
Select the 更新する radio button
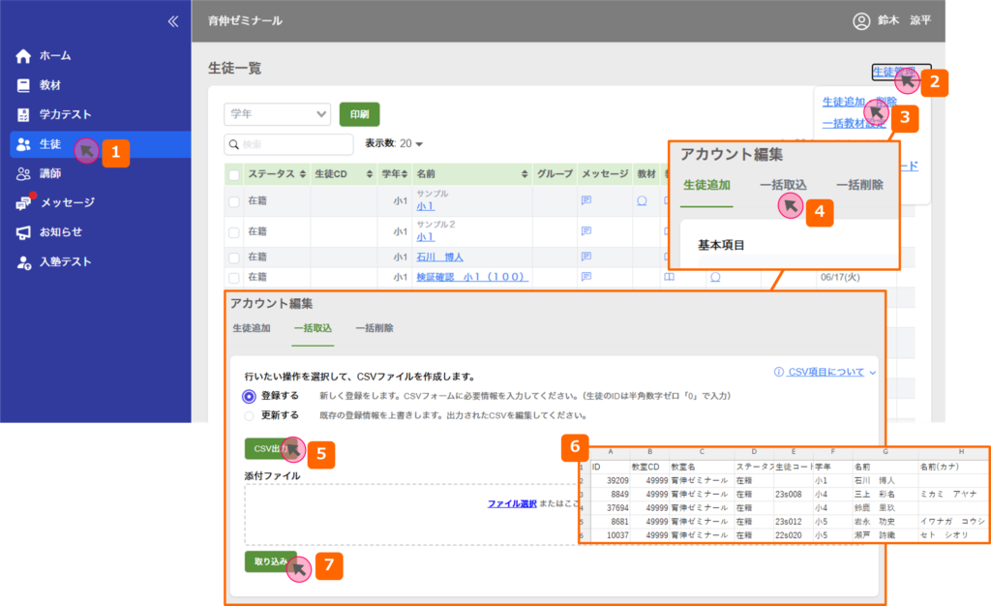click(250, 415)
